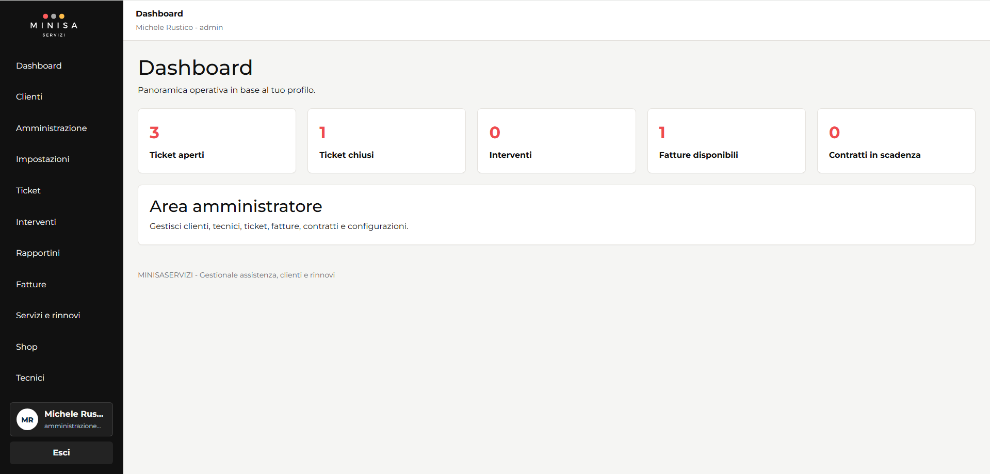This screenshot has width=990, height=474.
Task: Click the Area amministratore heading
Action: point(236,206)
